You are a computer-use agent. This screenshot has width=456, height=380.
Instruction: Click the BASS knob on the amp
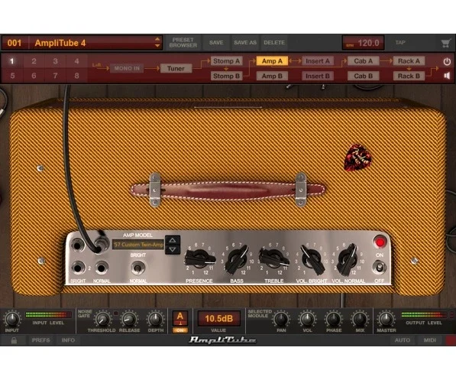[x=237, y=259]
